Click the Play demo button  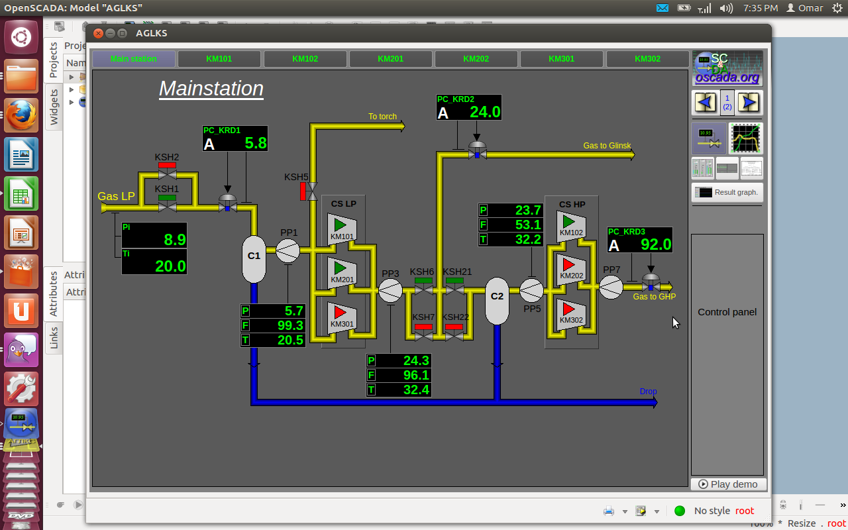pos(728,484)
